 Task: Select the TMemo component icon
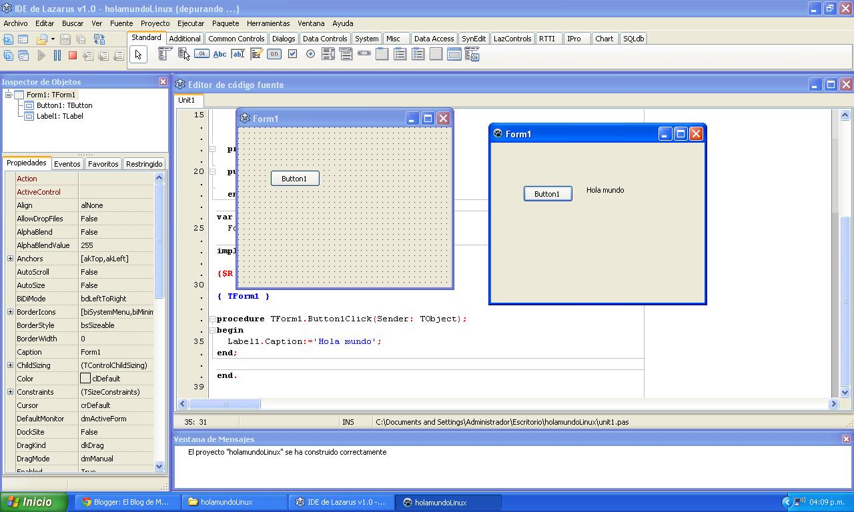(x=256, y=55)
